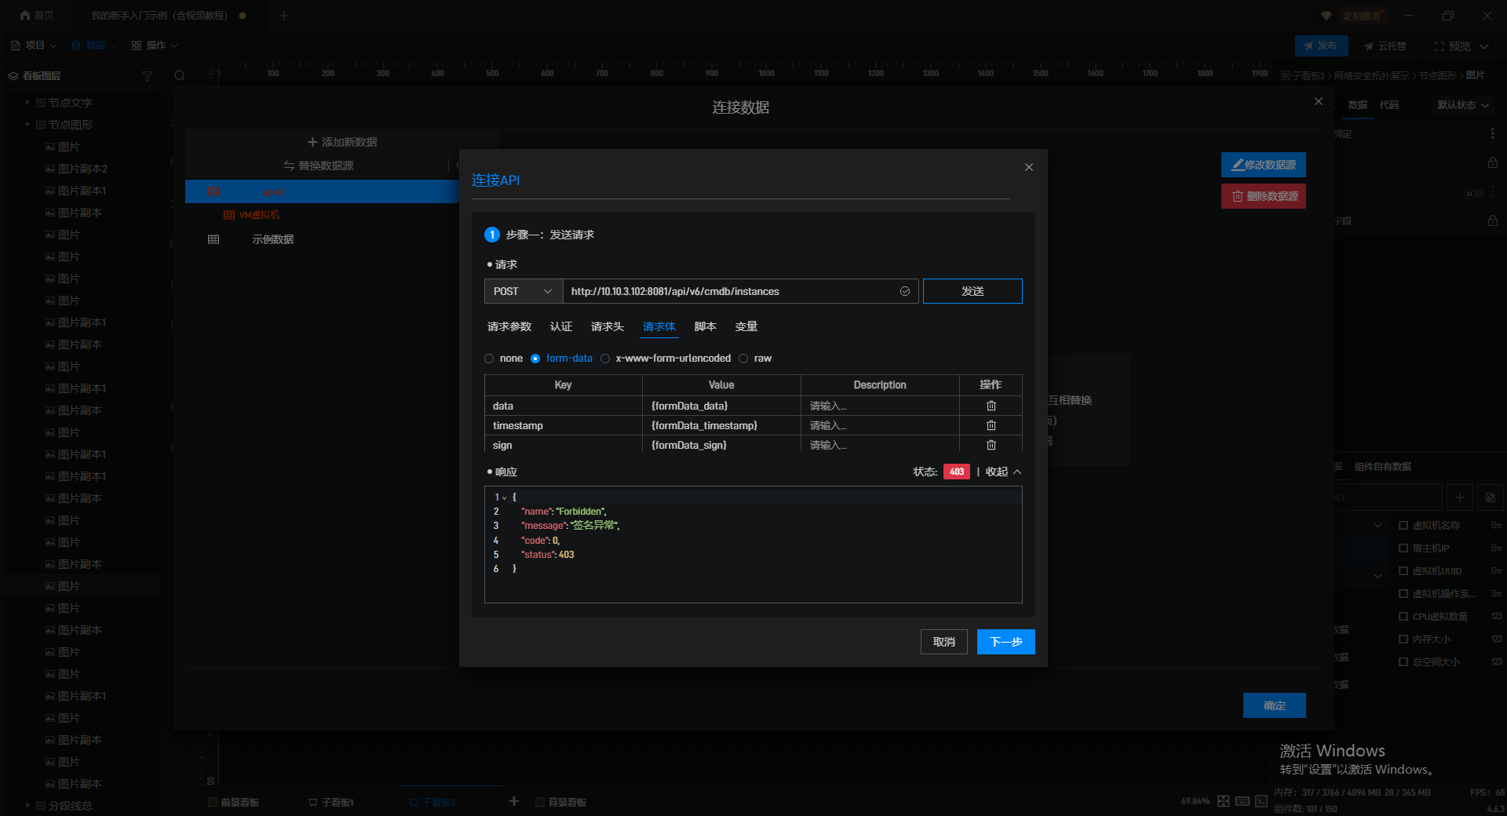The width and height of the screenshot is (1507, 816).
Task: Click the search magnifier icon
Action: [x=180, y=76]
